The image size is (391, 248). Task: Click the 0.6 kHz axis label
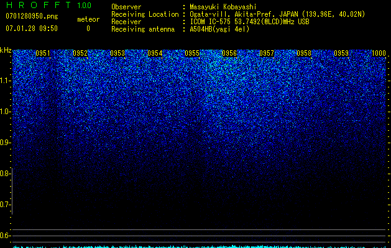tap(5, 236)
